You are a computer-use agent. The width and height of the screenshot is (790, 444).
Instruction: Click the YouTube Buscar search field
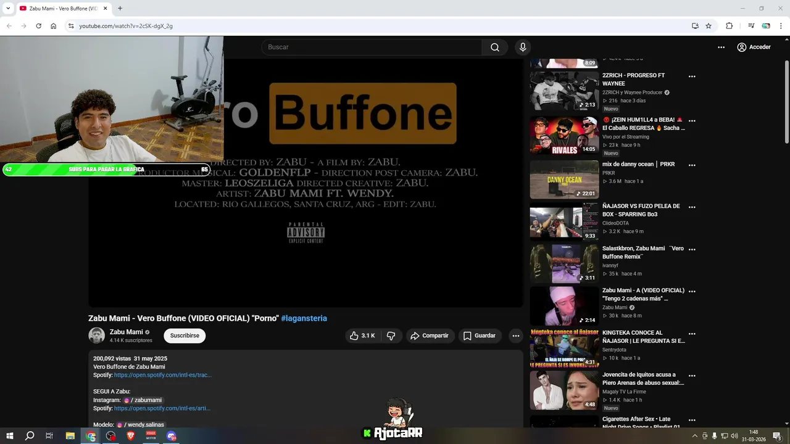(x=372, y=47)
